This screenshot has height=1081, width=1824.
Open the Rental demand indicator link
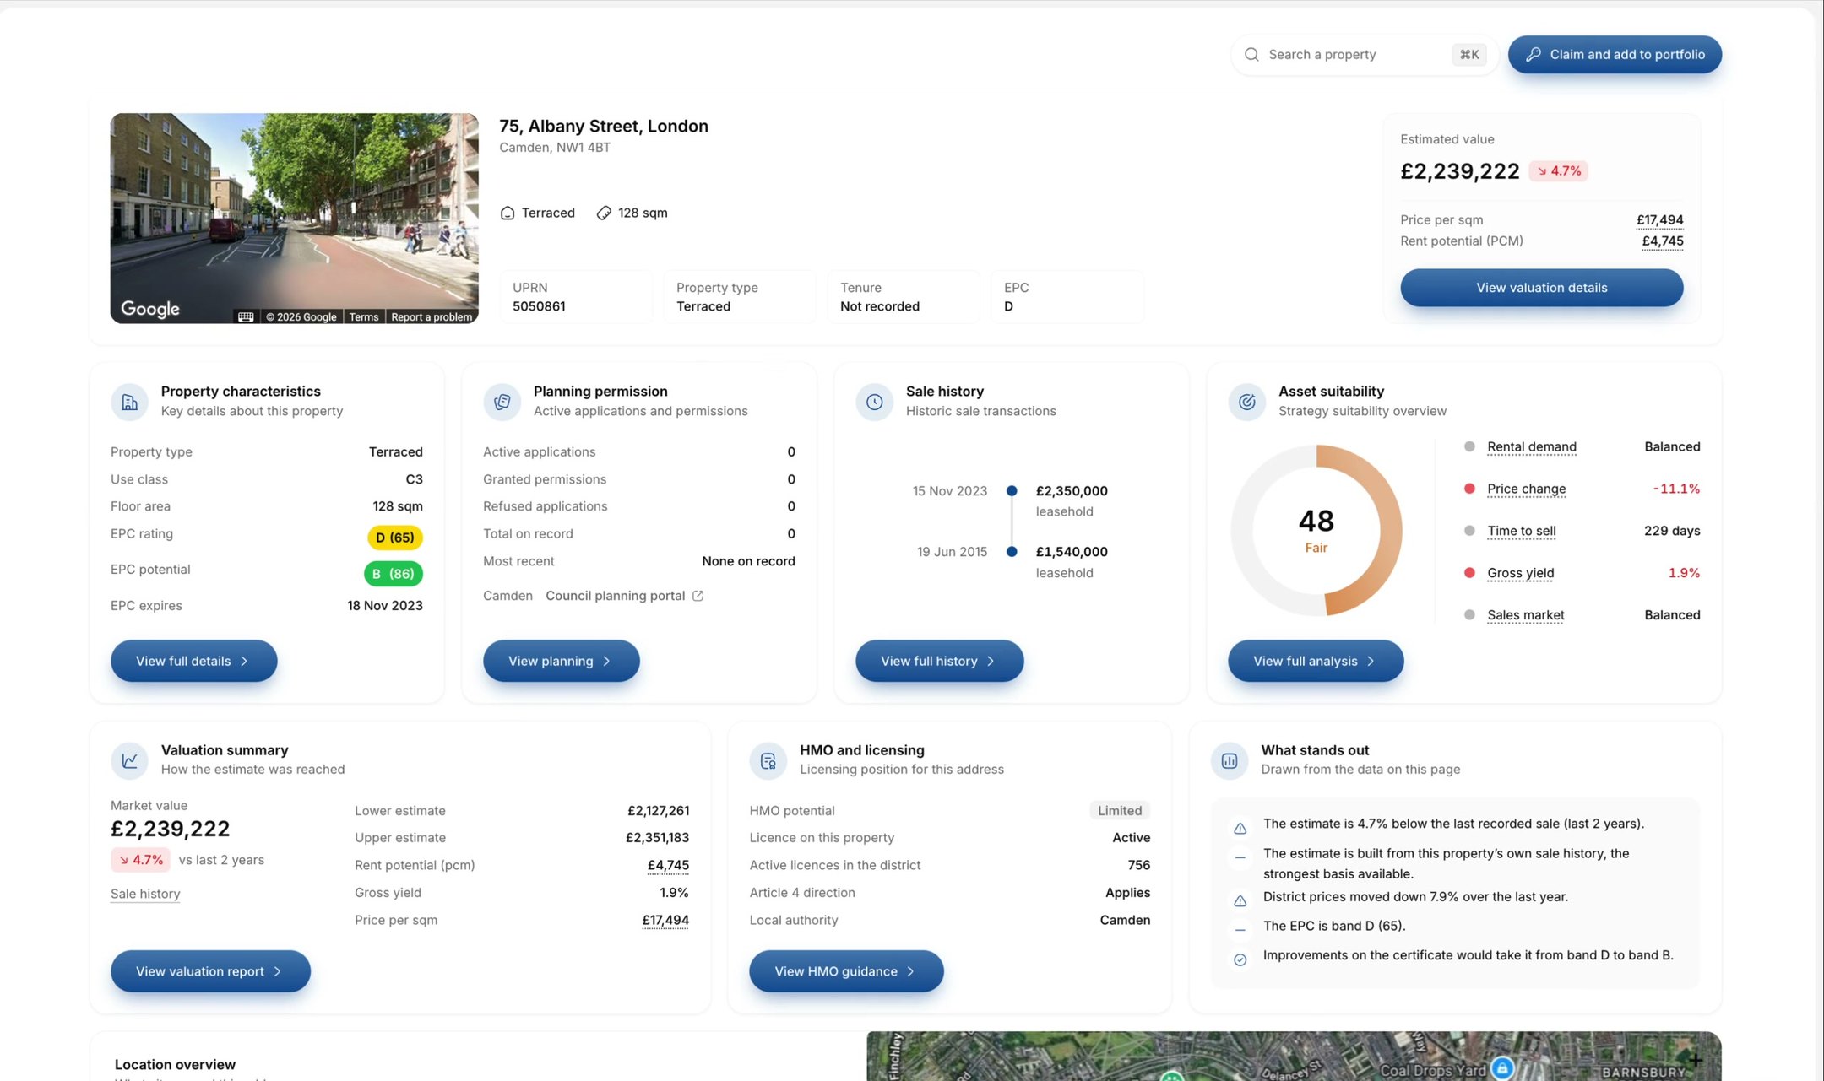coord(1531,447)
